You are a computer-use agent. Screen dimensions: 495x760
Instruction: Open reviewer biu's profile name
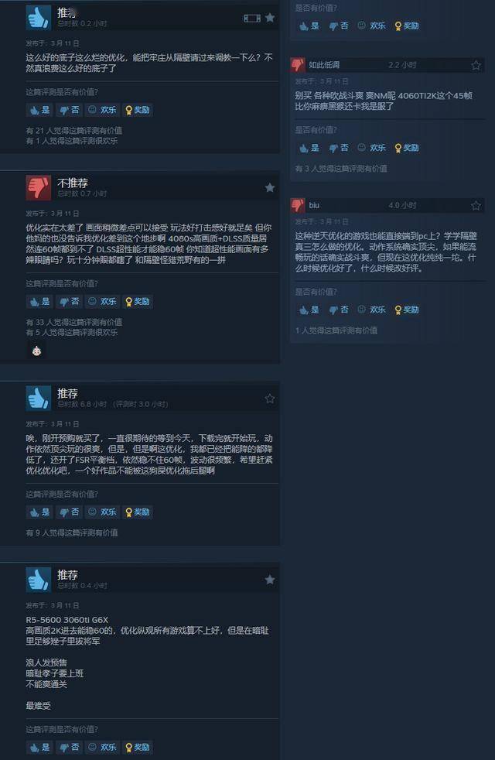314,206
